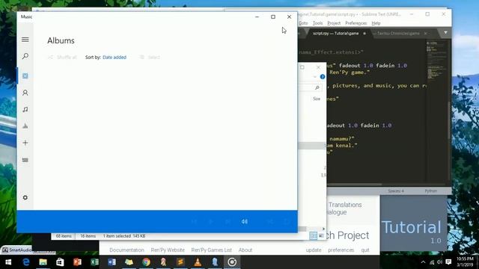Open Excel from taskbar

tap(94, 262)
